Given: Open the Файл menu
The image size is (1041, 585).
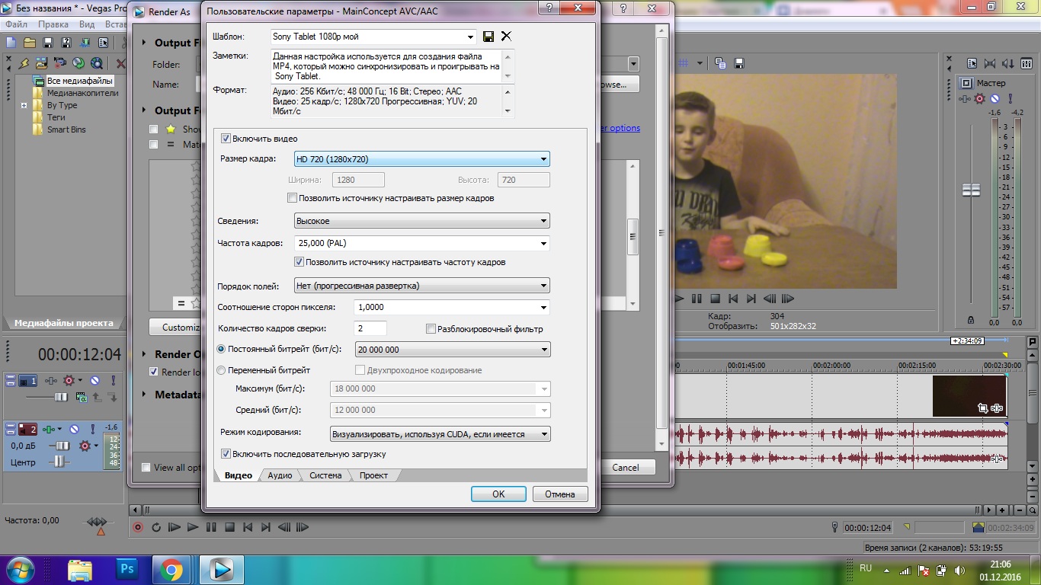Looking at the screenshot, I should (16, 24).
